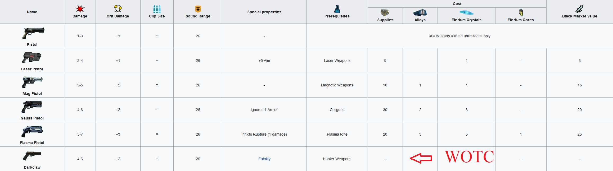
Task: Open the Fatality link in Darkclaw row
Action: point(264,159)
